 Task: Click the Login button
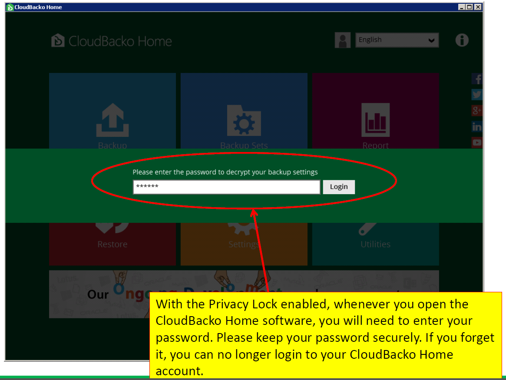(338, 187)
